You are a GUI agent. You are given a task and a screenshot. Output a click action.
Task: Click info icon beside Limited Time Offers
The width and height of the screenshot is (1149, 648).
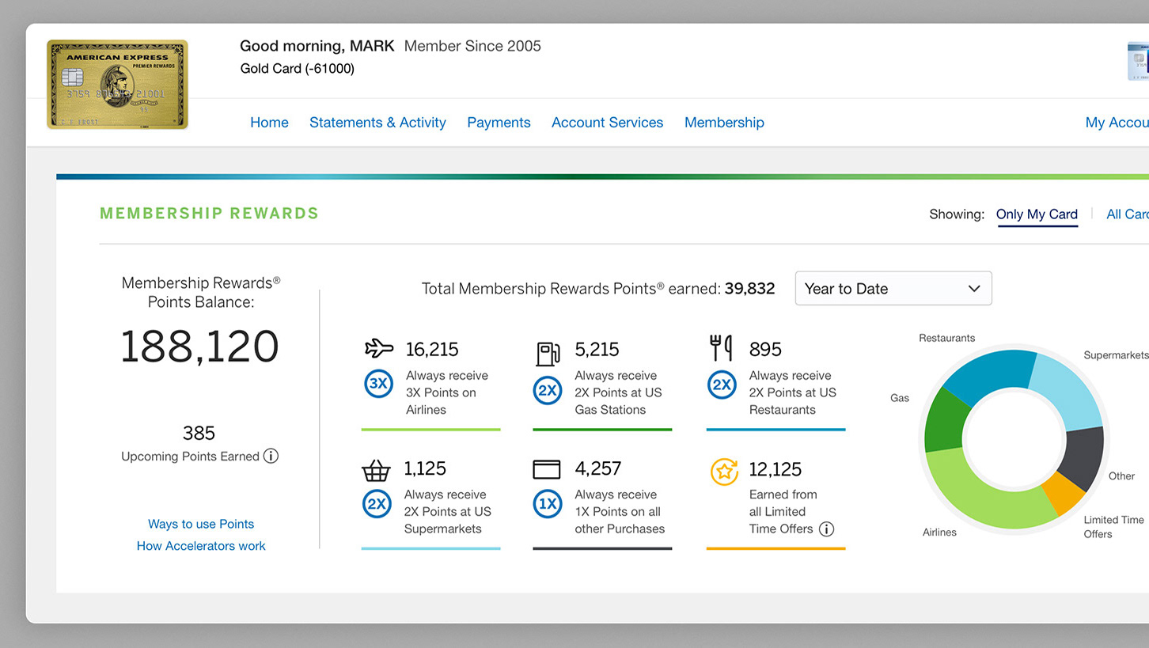click(826, 529)
